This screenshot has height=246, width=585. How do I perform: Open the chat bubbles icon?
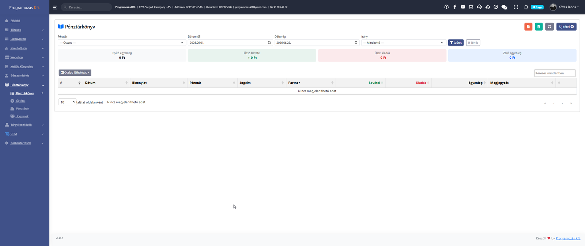click(x=505, y=7)
